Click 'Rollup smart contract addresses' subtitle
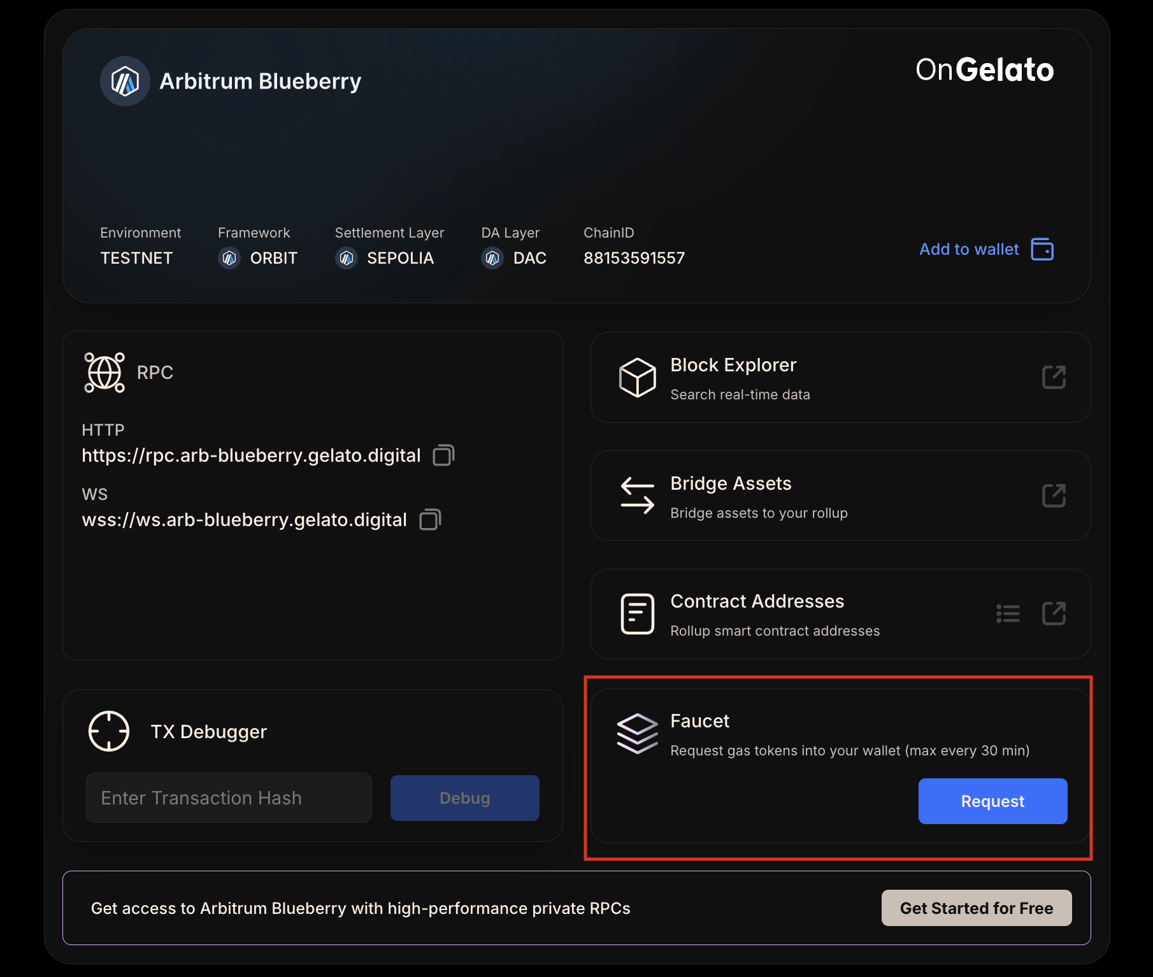The width and height of the screenshot is (1153, 977). [x=775, y=631]
